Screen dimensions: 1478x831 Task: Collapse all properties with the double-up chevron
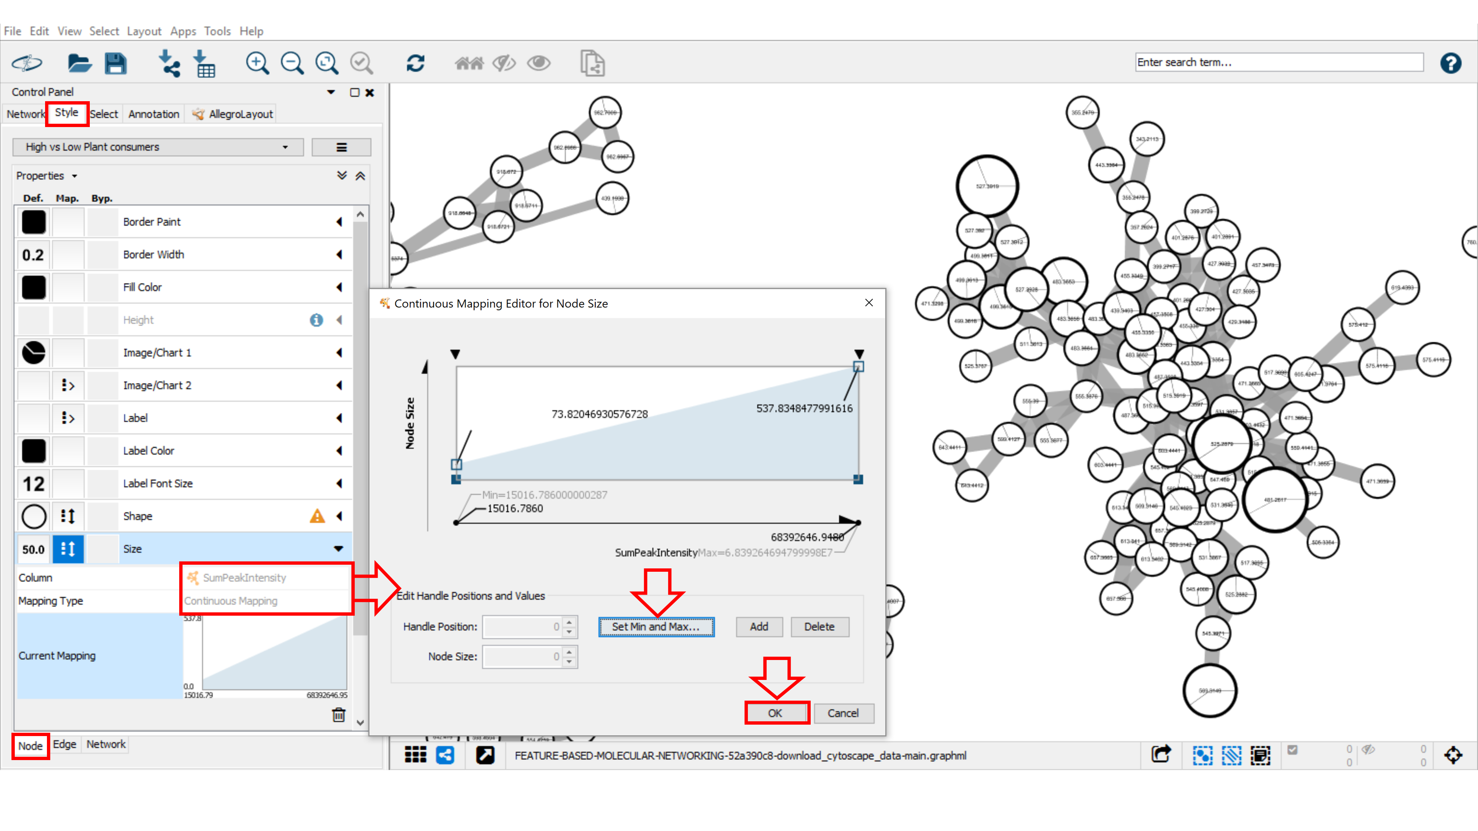click(360, 175)
